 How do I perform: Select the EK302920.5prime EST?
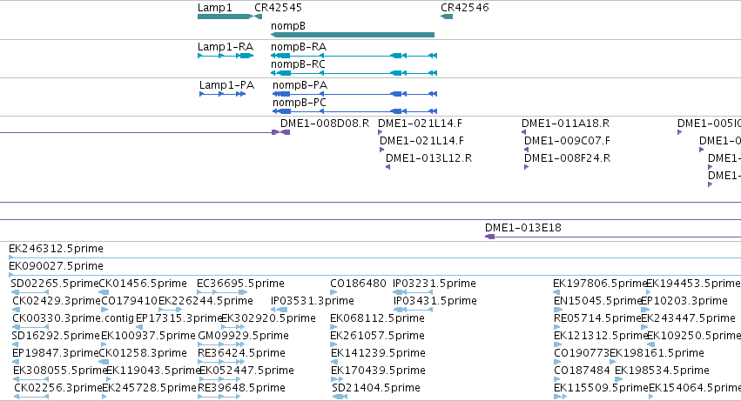pyautogui.click(x=233, y=327)
